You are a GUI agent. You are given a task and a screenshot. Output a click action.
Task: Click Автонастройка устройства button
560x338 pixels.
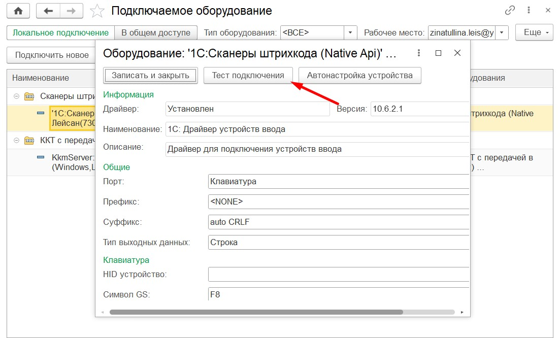359,75
